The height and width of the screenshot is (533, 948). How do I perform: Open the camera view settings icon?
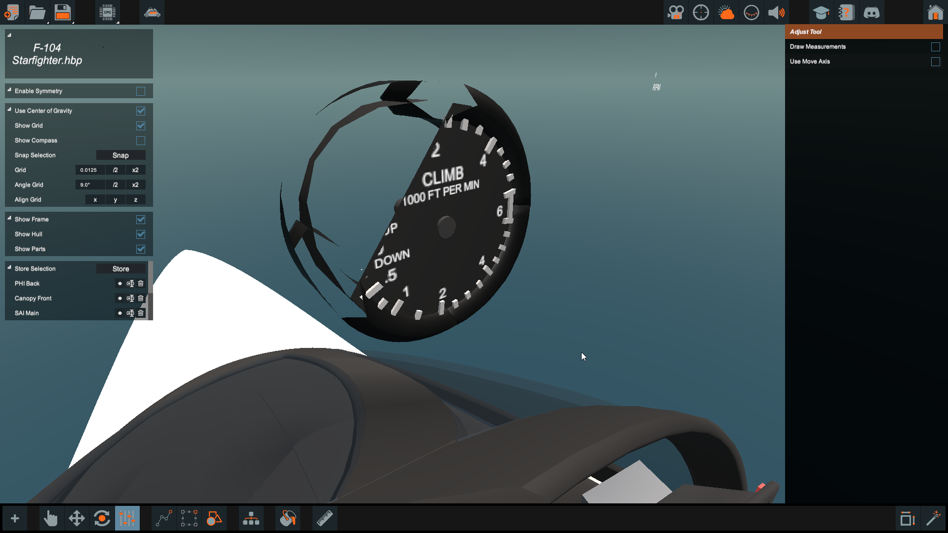(675, 12)
